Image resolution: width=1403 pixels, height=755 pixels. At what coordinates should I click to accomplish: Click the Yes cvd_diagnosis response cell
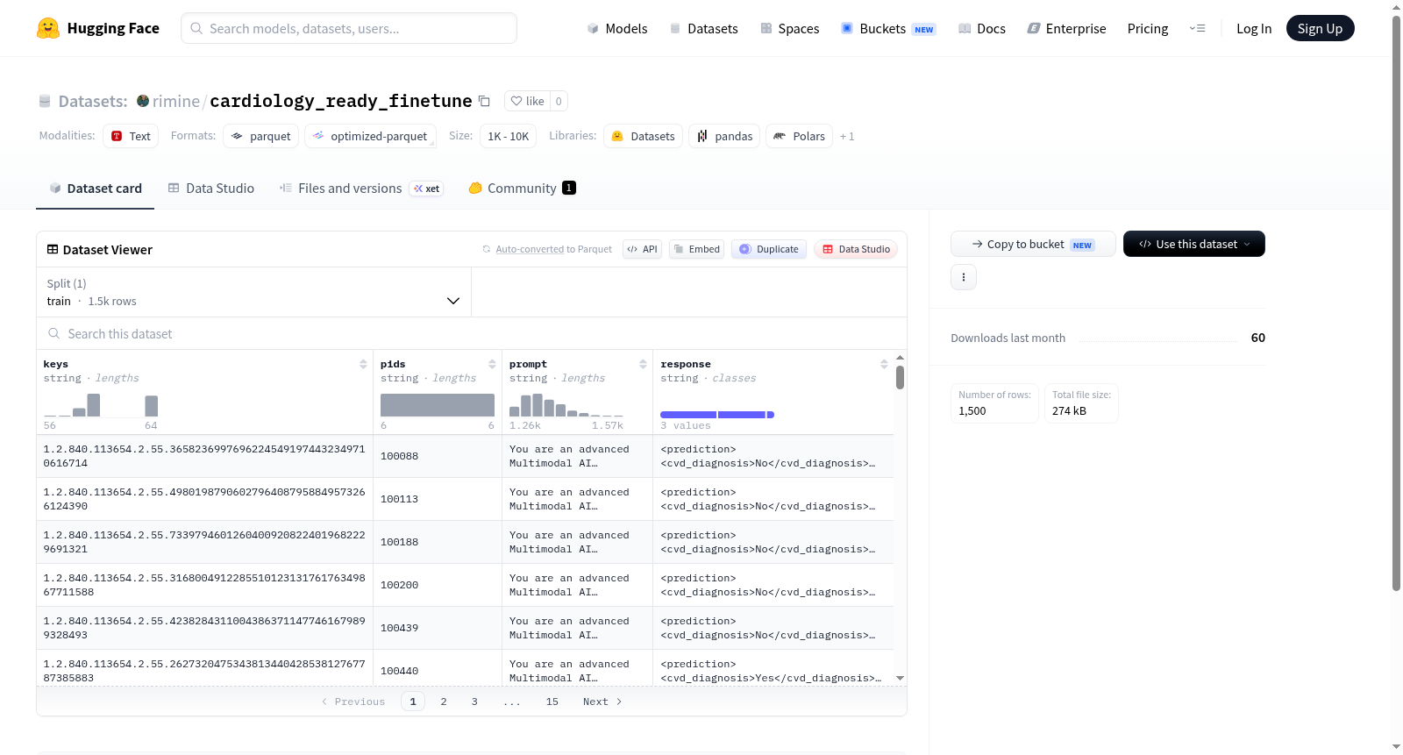(x=773, y=668)
